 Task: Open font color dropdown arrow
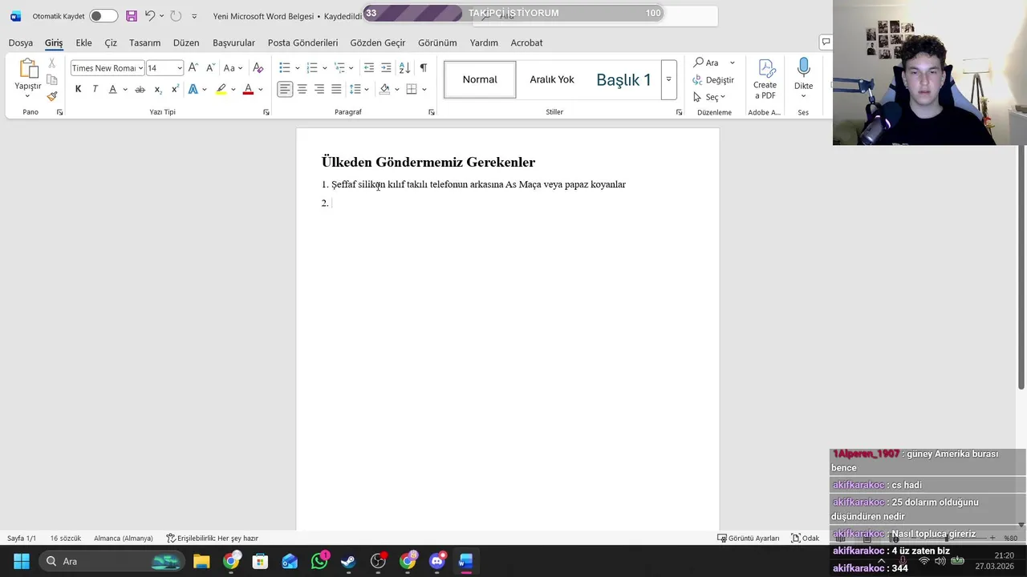[x=260, y=90]
